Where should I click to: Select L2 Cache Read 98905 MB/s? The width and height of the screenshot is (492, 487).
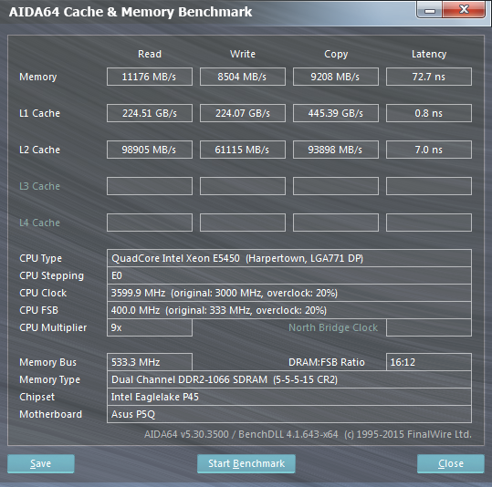coord(150,150)
